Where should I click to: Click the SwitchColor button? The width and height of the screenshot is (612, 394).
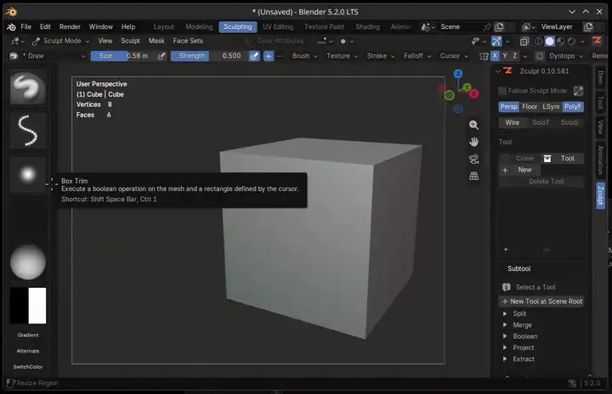pyautogui.click(x=28, y=367)
